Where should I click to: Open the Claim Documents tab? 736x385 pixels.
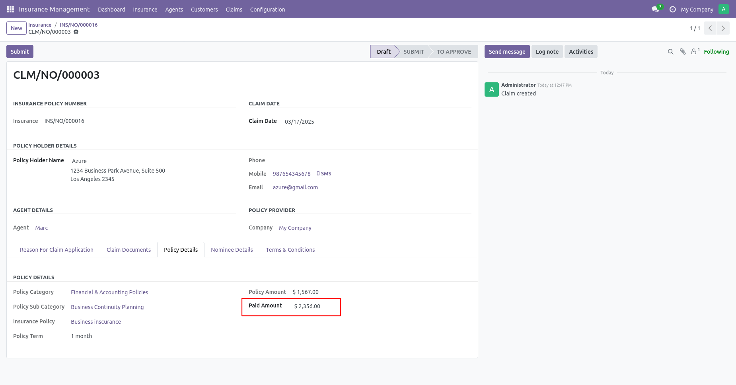[x=129, y=250]
